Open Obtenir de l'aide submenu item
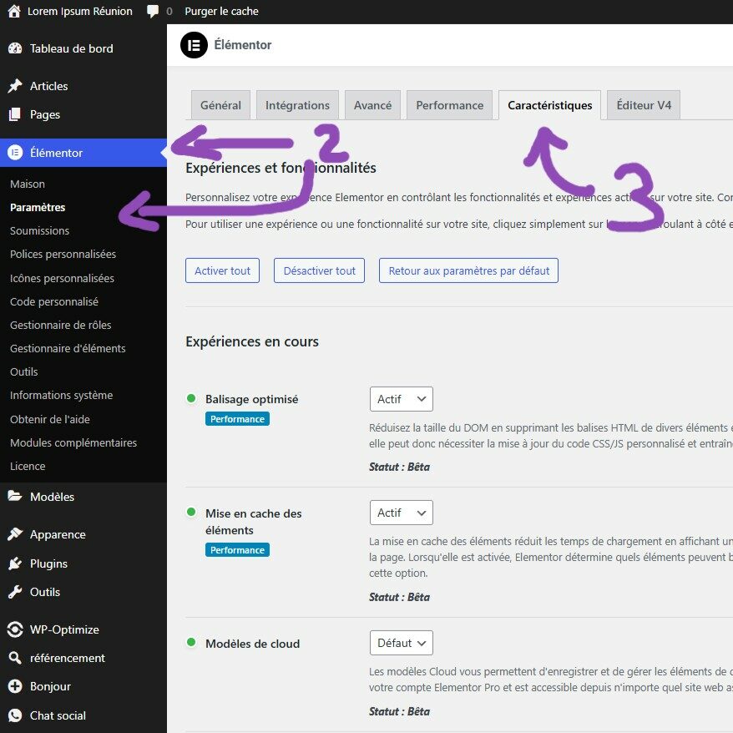733x733 pixels. pyautogui.click(x=50, y=419)
